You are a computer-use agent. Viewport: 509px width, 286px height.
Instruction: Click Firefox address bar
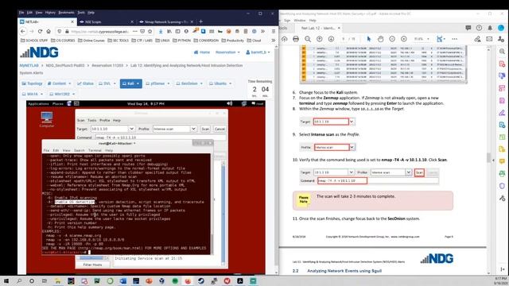(100, 32)
